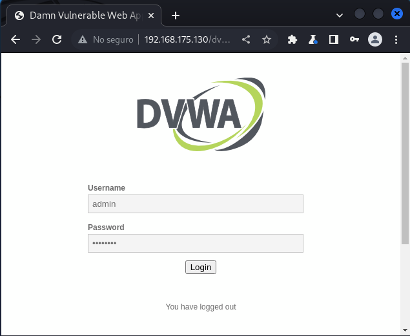Open Chrome Labs flask icon
410x336 pixels.
313,39
